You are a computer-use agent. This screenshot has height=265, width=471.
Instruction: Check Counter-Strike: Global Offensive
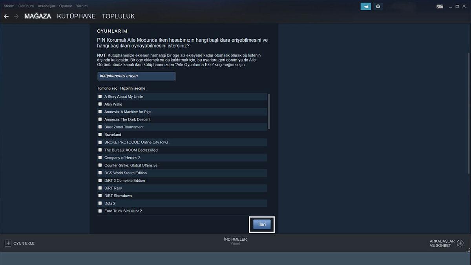tap(100, 165)
